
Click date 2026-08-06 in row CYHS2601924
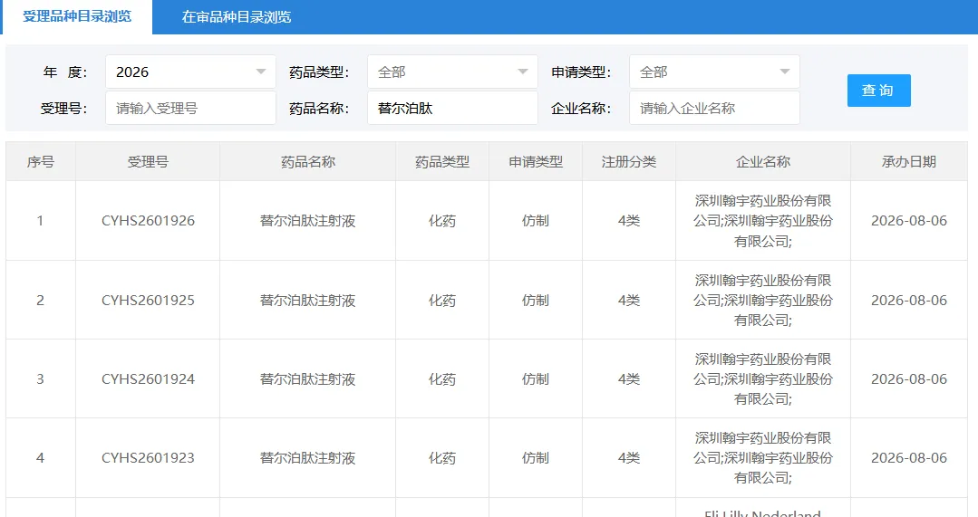click(909, 378)
